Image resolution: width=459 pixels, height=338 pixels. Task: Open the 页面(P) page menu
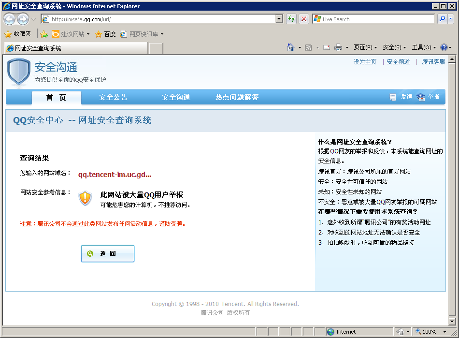[365, 47]
